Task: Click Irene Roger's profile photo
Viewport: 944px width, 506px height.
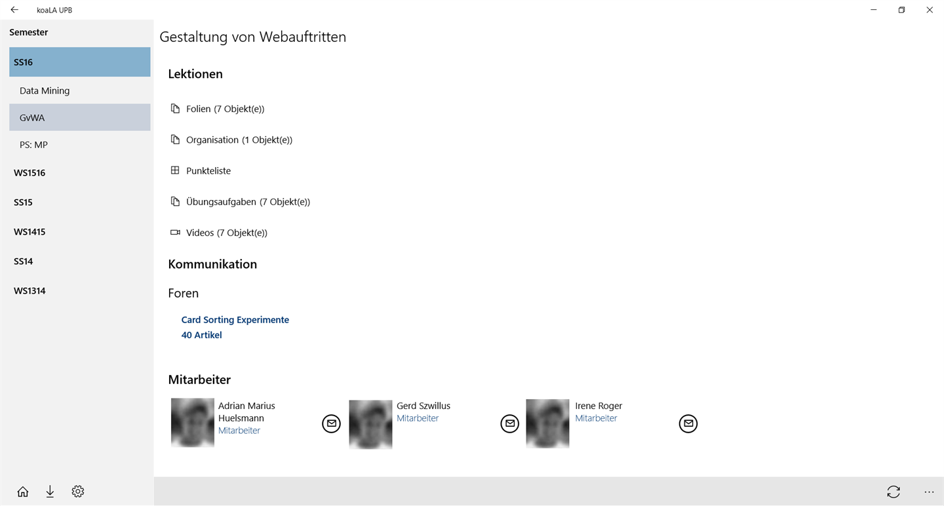Action: [547, 423]
